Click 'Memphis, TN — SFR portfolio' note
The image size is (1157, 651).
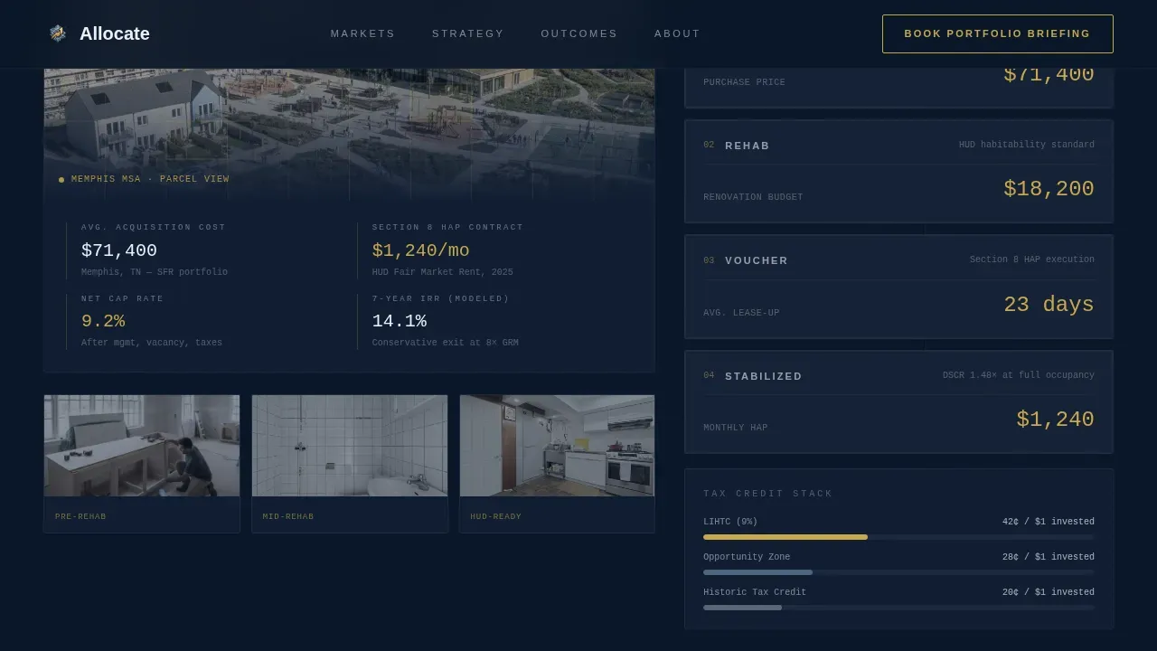click(155, 272)
